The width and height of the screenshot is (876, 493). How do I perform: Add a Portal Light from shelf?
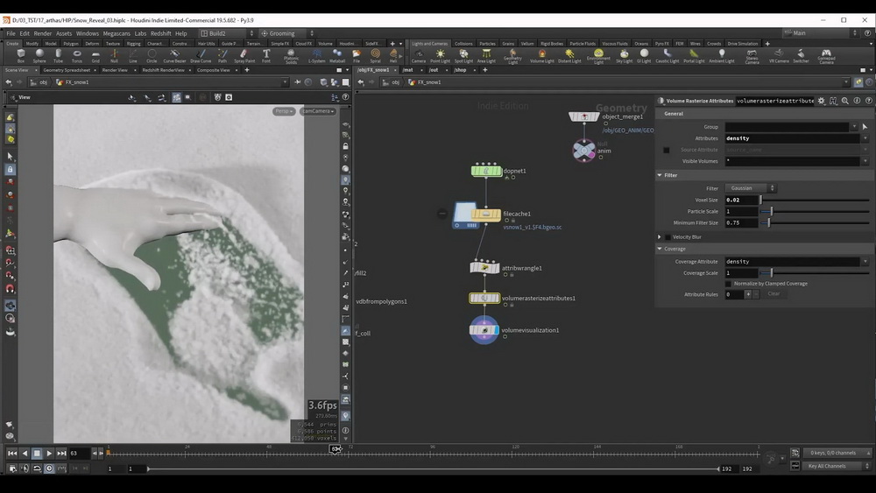point(694,55)
